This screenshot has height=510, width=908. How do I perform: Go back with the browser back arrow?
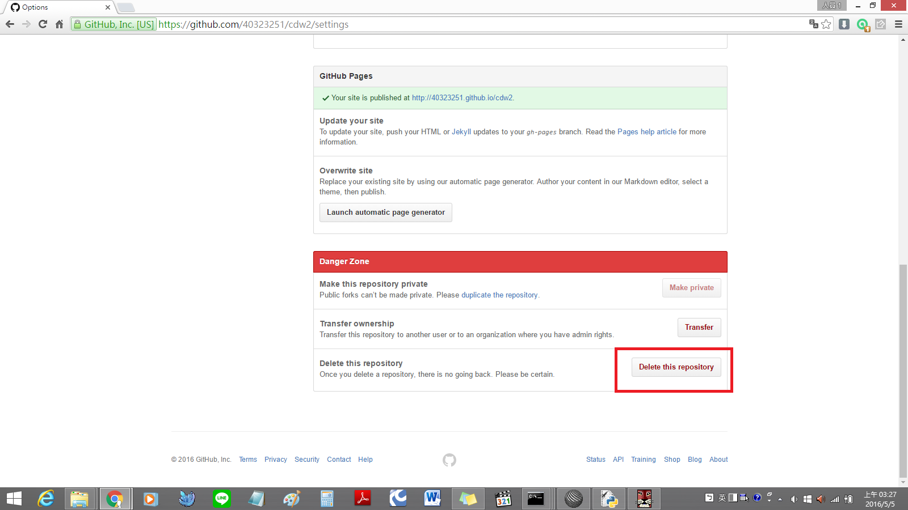(10, 24)
